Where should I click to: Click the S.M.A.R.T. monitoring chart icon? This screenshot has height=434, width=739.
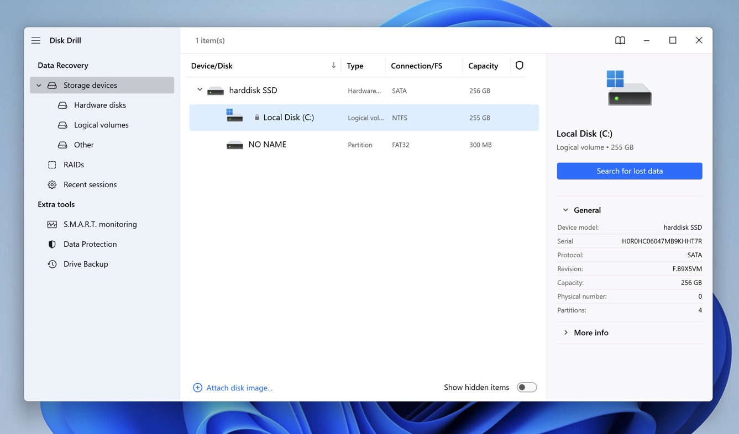click(x=52, y=224)
